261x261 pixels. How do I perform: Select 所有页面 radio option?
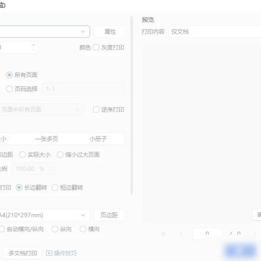tap(9, 75)
